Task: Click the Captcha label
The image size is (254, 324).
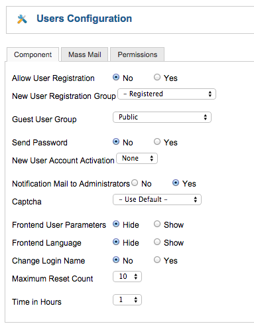Action: point(27,202)
